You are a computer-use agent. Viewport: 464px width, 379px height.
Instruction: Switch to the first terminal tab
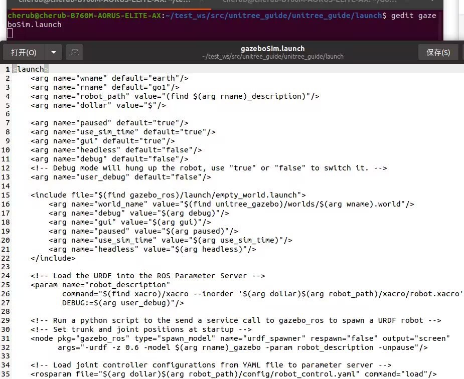coord(100,3)
